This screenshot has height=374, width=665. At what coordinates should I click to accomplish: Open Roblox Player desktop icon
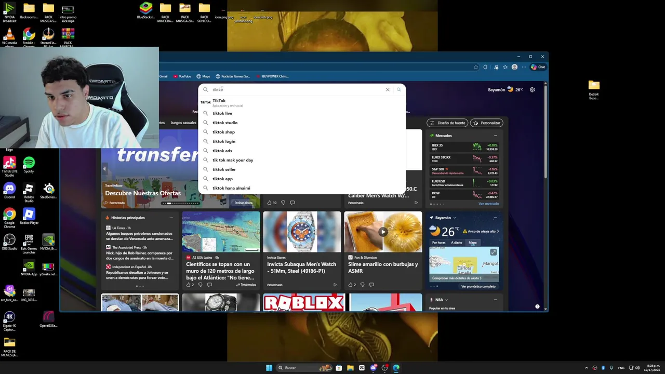[x=29, y=217]
